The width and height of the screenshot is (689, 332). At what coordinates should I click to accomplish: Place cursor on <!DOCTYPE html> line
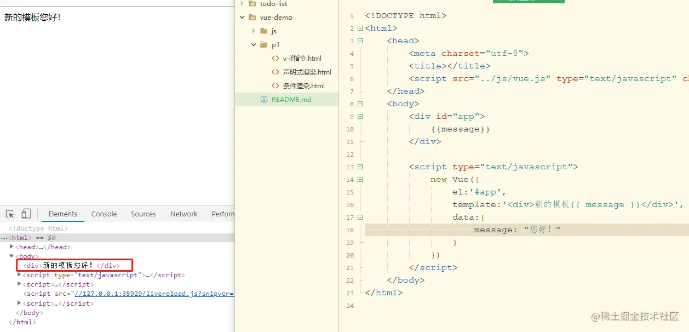pyautogui.click(x=406, y=15)
